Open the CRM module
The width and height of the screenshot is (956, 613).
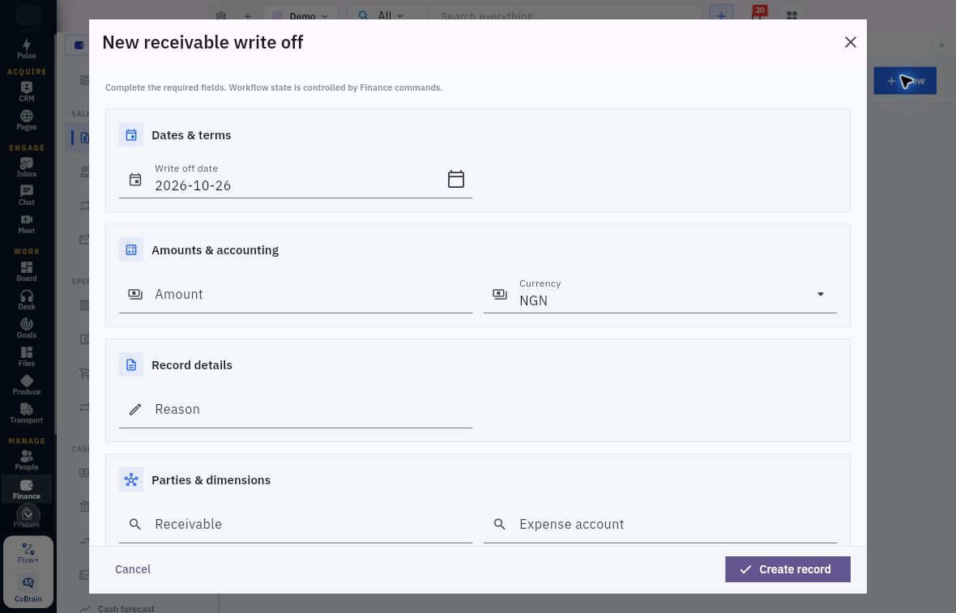click(x=26, y=92)
